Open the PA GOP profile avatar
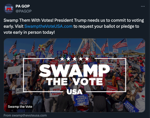The image size is (150, 118). [9, 9]
